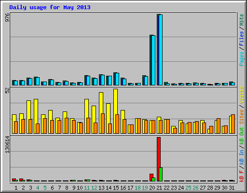Click green weekend day 18 label
The height and width of the screenshot is (193, 247).
[x=137, y=188]
